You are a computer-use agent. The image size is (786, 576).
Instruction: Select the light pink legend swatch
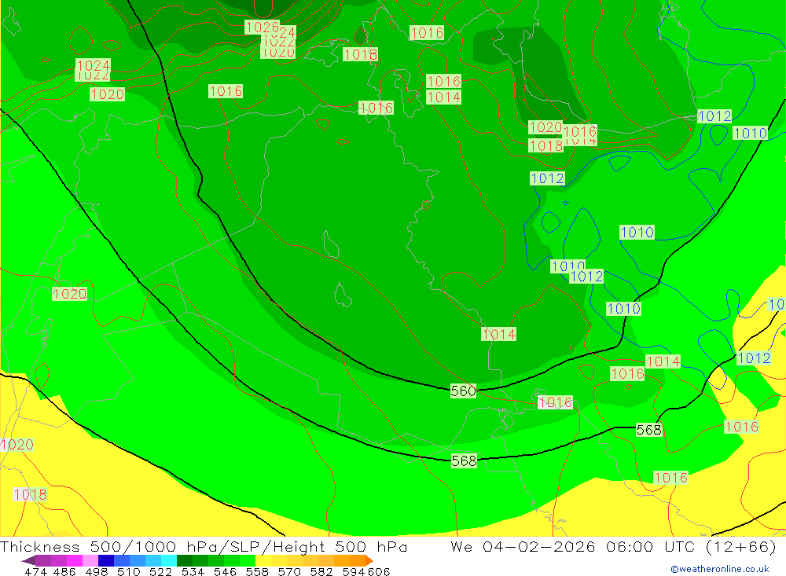(x=90, y=560)
